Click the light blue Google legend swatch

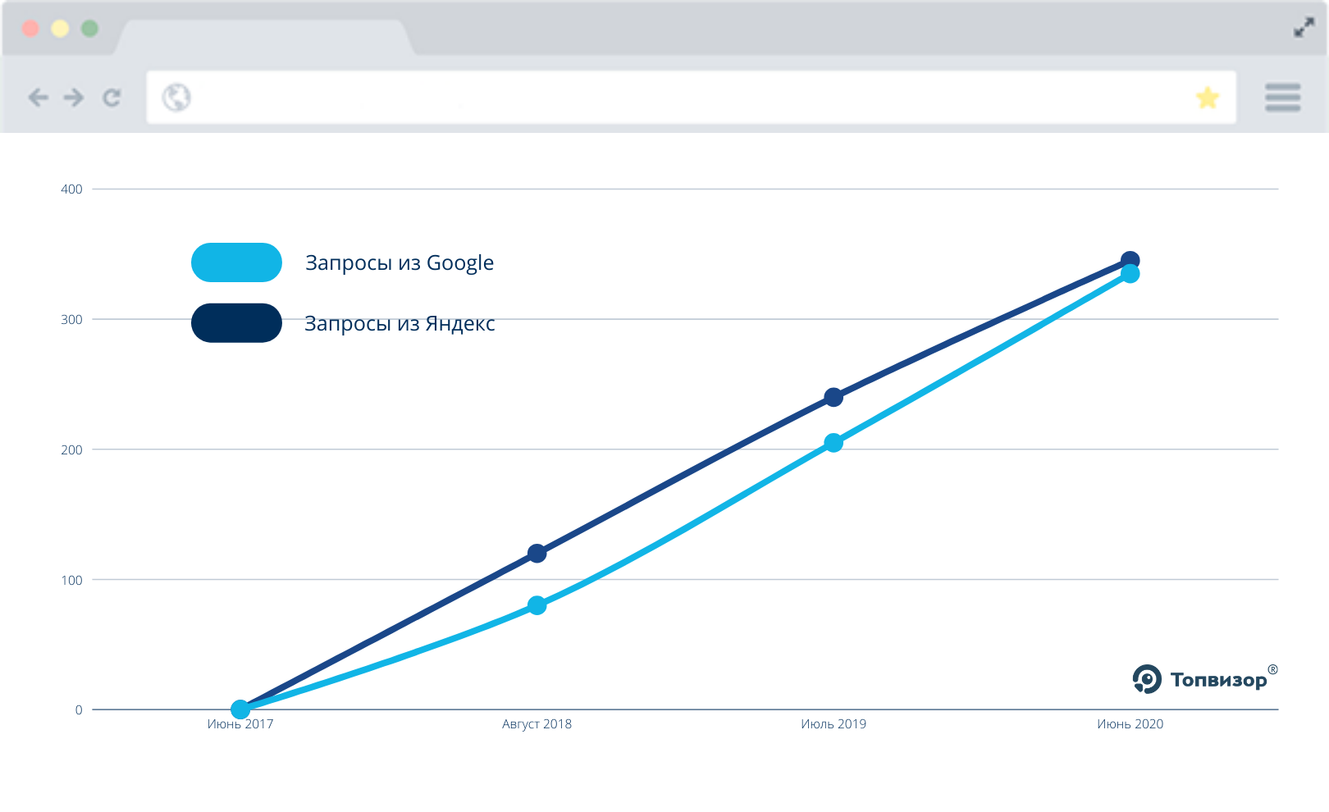236,262
